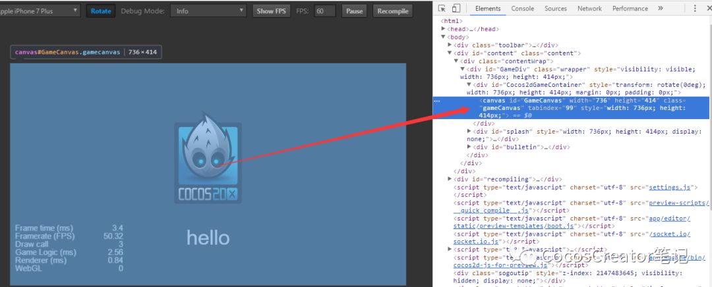Collapse the body element node

(443, 37)
